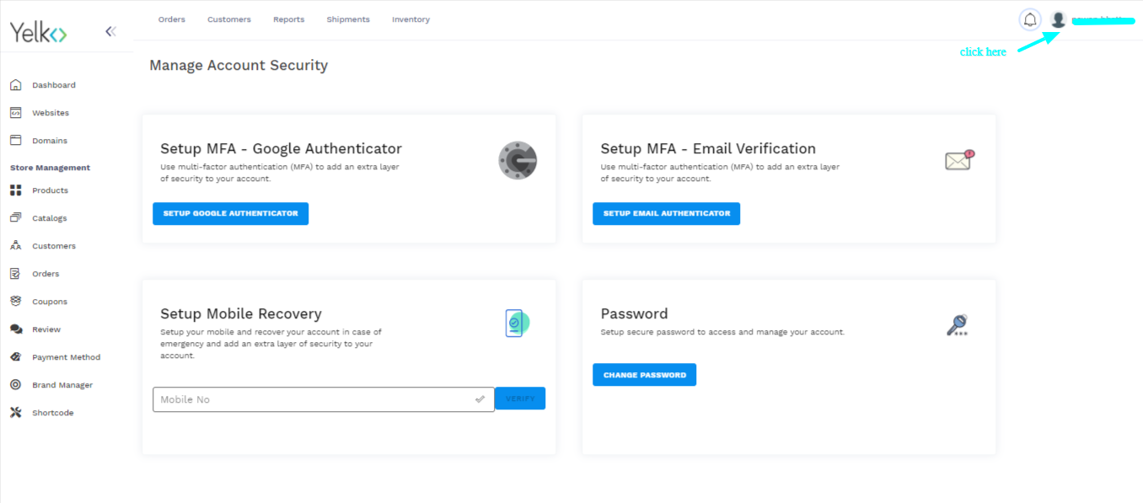Viewport: 1143px width, 503px height.
Task: Click the password key icon
Action: [x=957, y=325]
